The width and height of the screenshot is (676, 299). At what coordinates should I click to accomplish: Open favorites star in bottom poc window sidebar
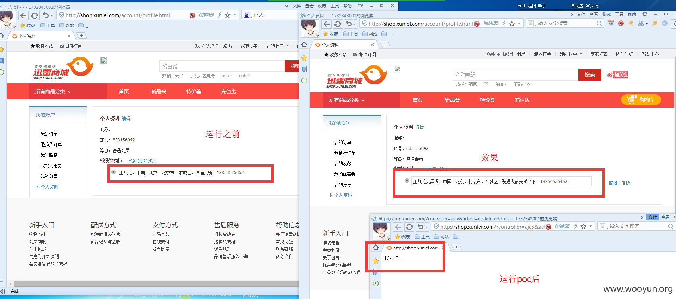pos(376,261)
